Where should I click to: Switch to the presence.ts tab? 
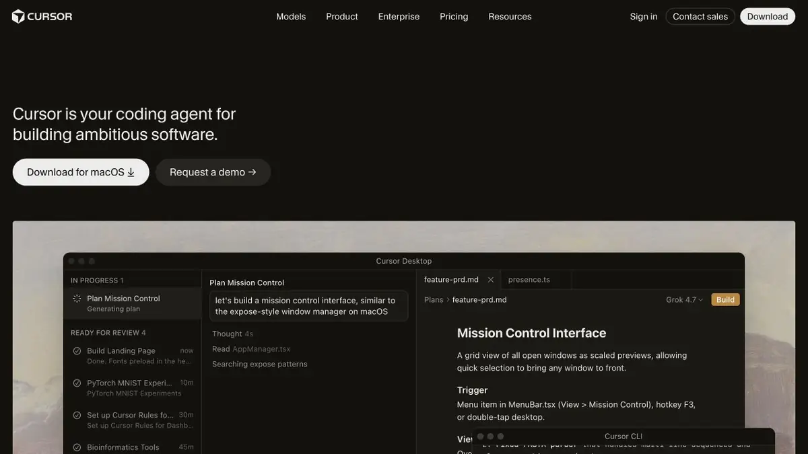(x=529, y=280)
